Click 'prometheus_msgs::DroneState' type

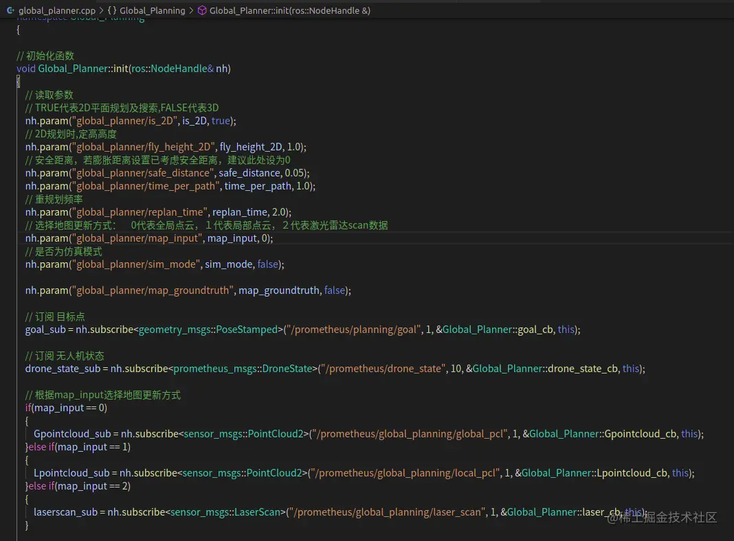[x=243, y=369]
